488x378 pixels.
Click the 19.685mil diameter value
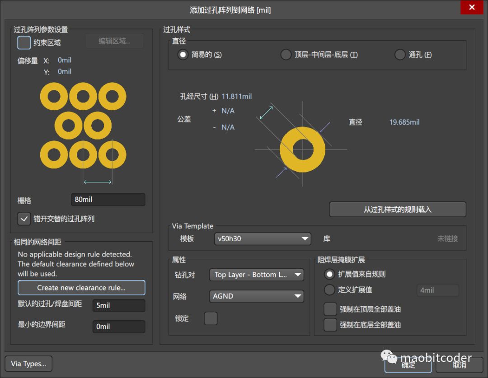(404, 122)
